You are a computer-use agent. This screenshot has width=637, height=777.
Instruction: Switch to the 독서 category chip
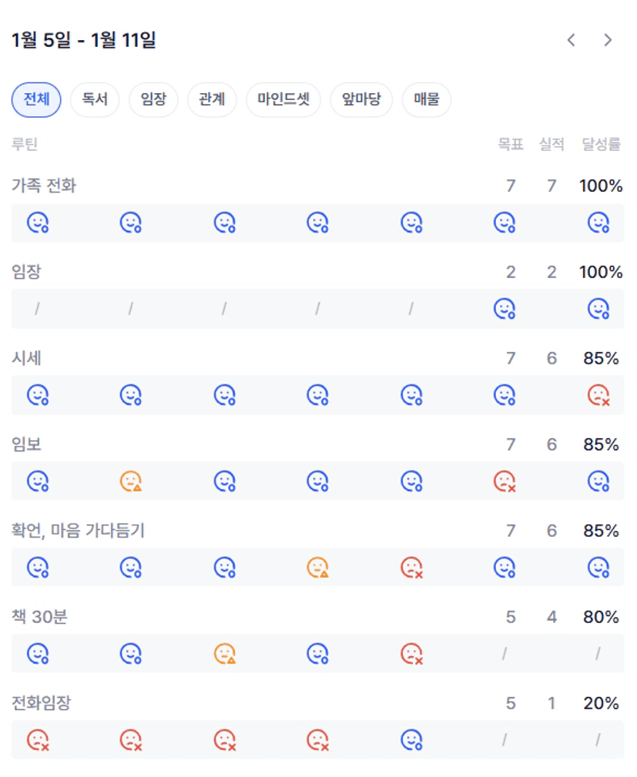(x=95, y=100)
